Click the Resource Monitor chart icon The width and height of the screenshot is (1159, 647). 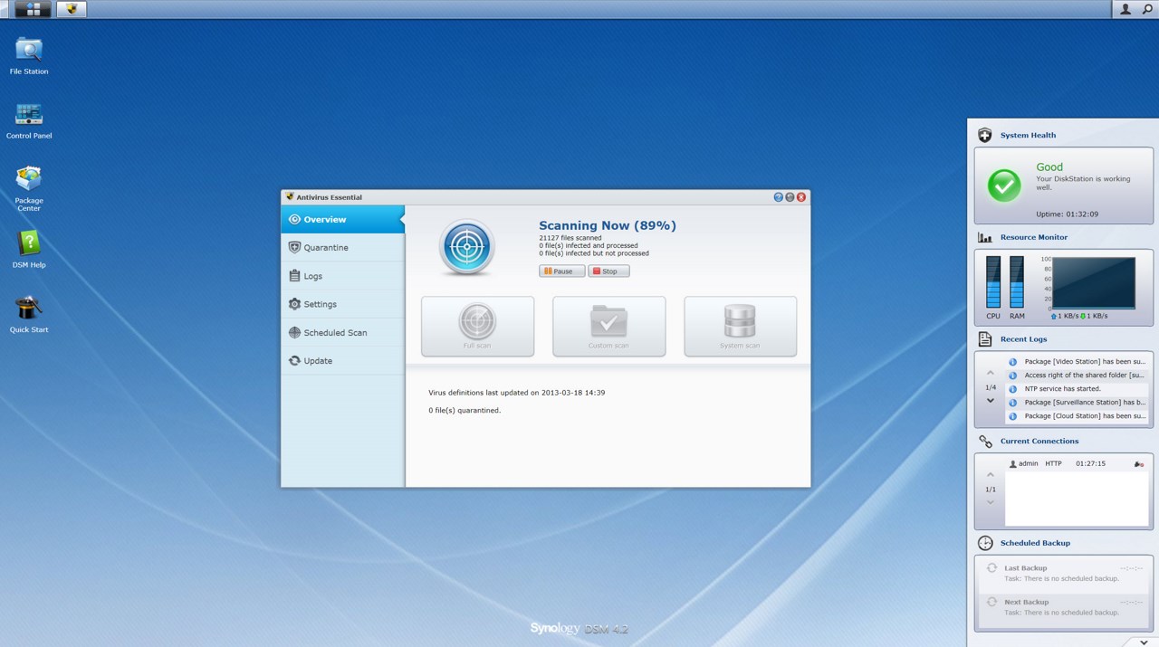point(985,237)
